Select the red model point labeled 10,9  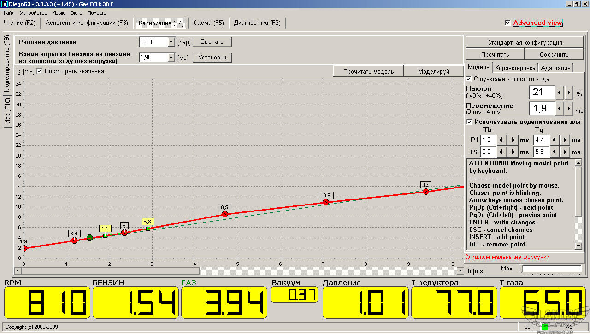point(326,202)
